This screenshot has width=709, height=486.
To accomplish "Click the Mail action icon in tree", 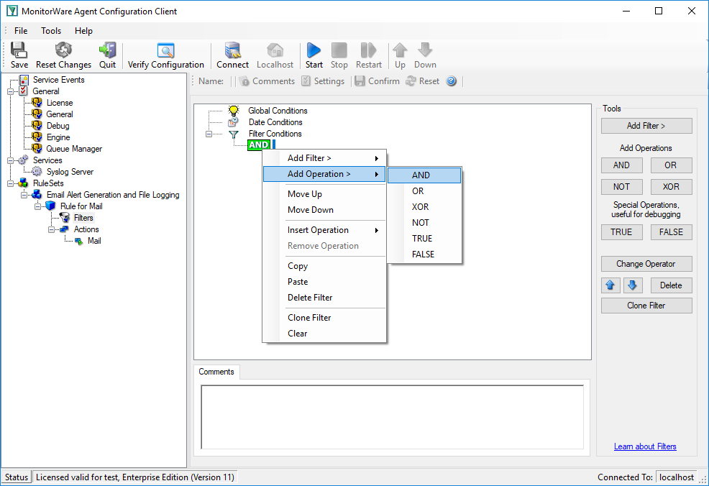I will (x=78, y=241).
